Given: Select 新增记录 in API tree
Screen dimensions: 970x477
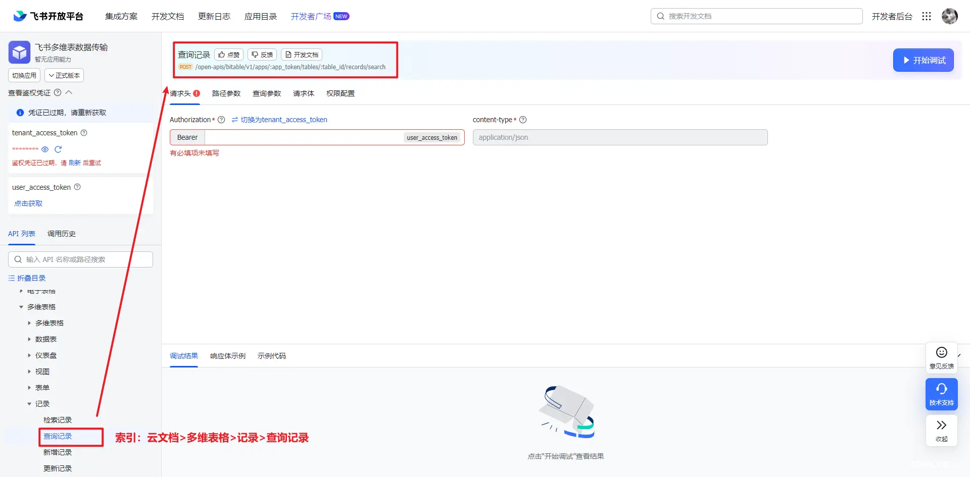Looking at the screenshot, I should pos(58,452).
